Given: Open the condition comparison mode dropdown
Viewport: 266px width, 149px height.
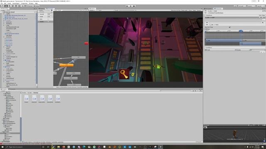Looking at the screenshot, I should click(x=243, y=50).
